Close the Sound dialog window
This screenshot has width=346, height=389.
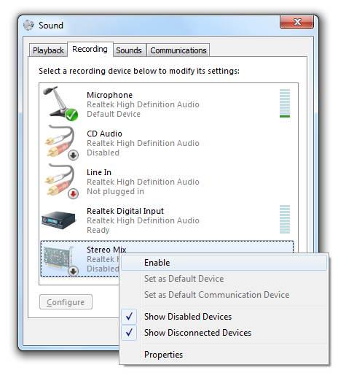[297, 22]
